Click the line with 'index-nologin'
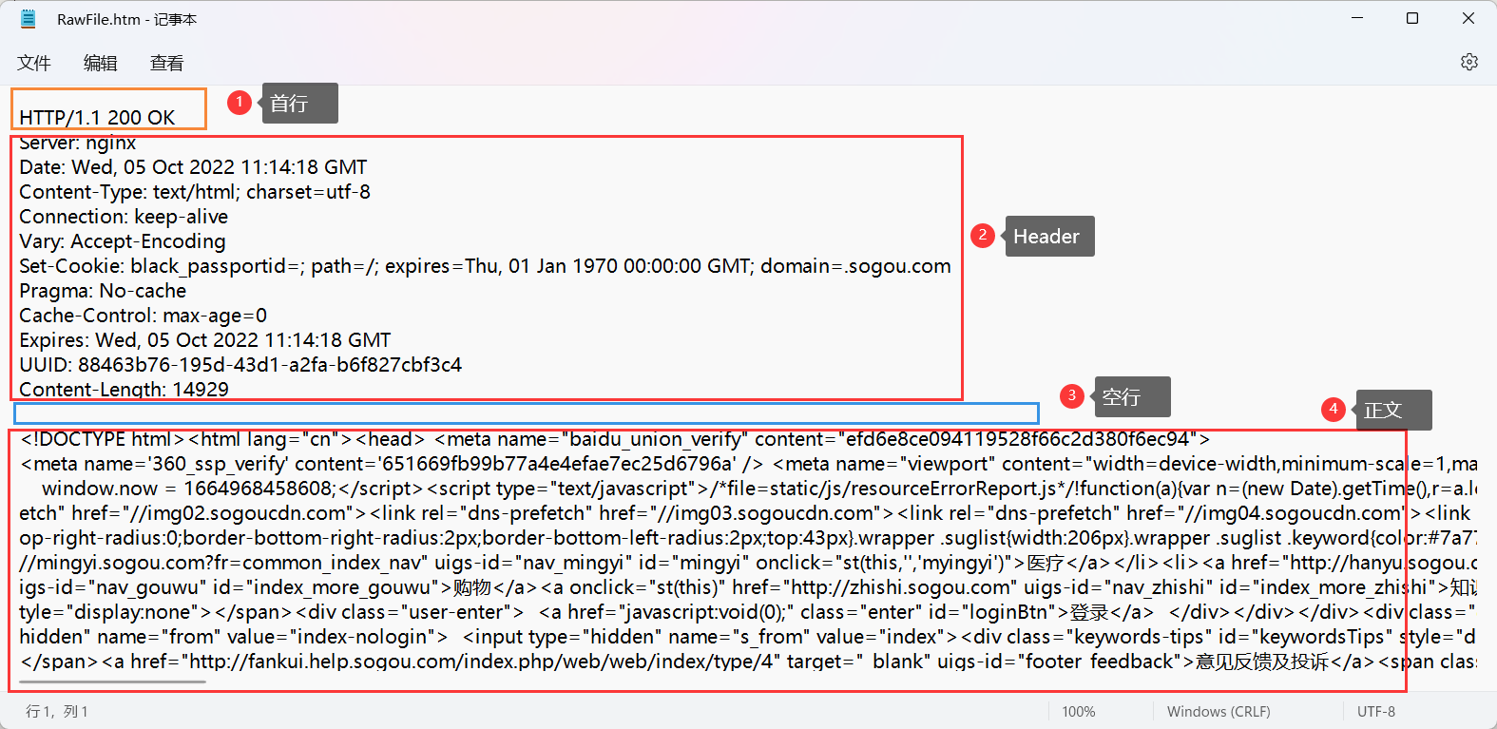Viewport: 1497px width, 729px height. pos(748,637)
